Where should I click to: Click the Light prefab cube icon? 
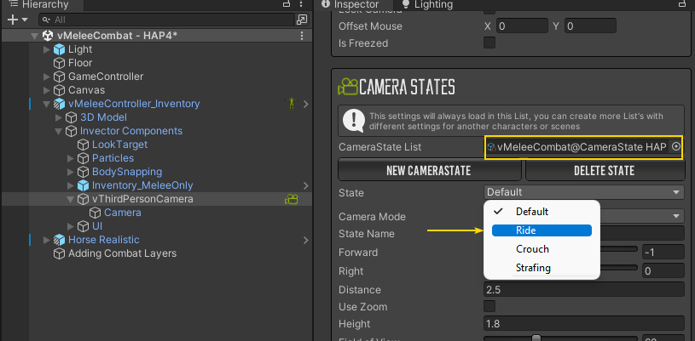[x=60, y=49]
